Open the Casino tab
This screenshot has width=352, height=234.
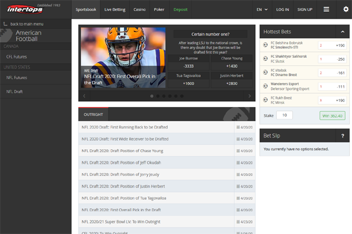pos(140,9)
